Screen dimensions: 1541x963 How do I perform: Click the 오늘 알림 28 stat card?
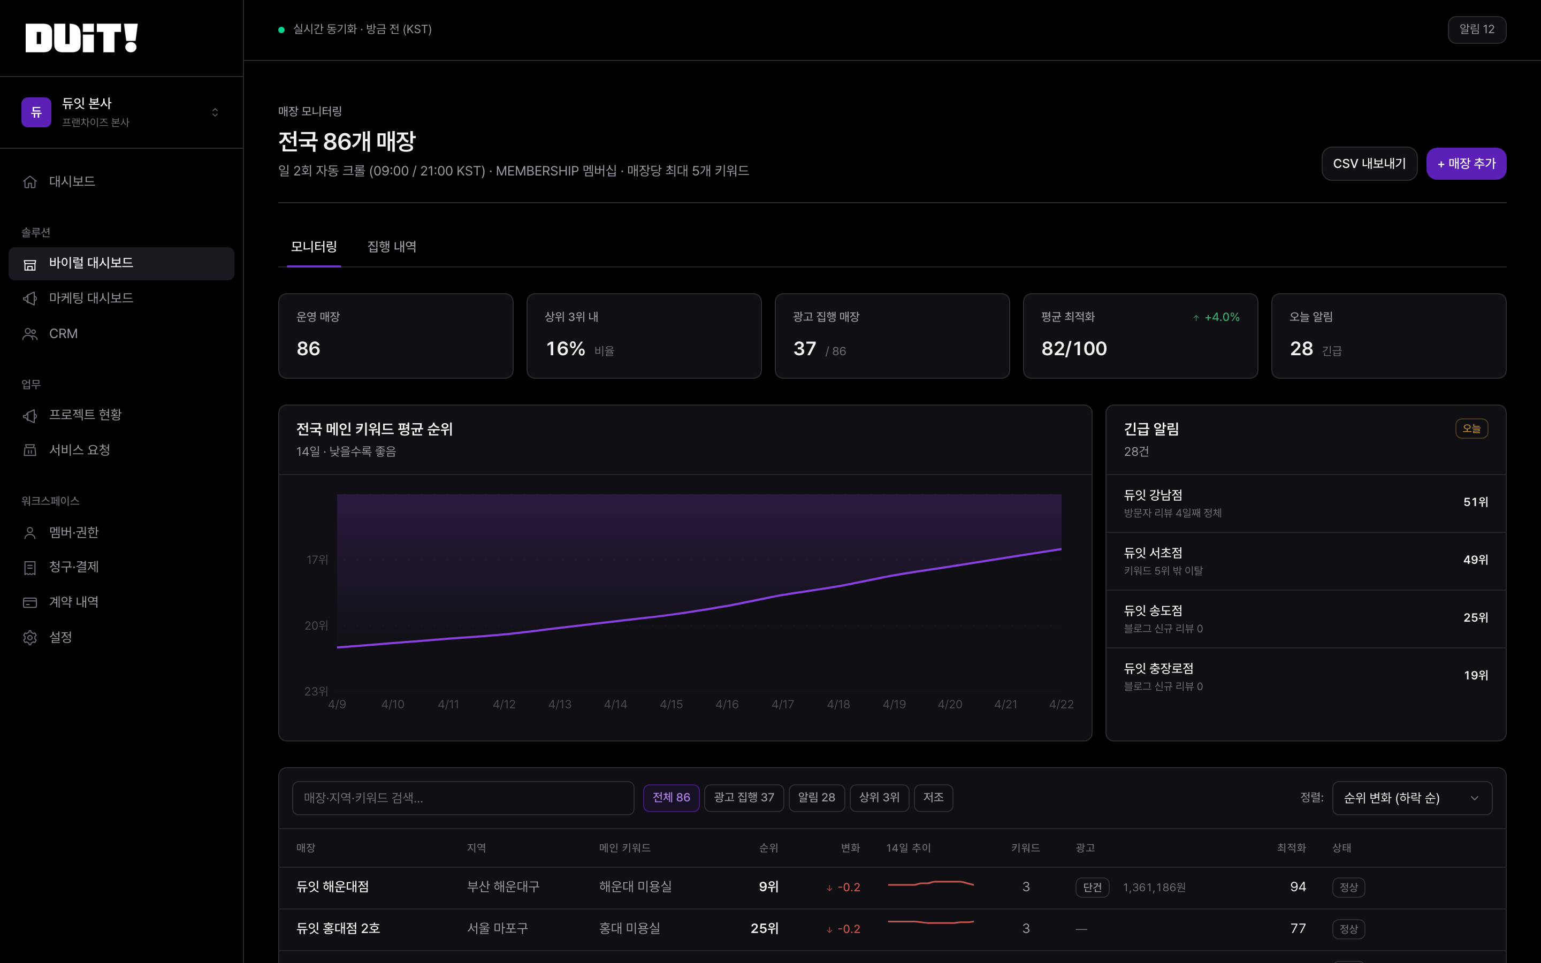pyautogui.click(x=1389, y=337)
